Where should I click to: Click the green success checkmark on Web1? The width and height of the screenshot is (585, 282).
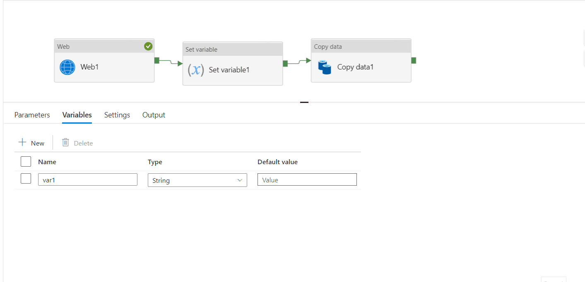pos(148,46)
